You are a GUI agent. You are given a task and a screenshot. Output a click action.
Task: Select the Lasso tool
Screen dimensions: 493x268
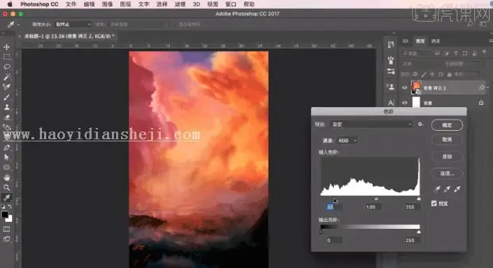[x=6, y=66]
